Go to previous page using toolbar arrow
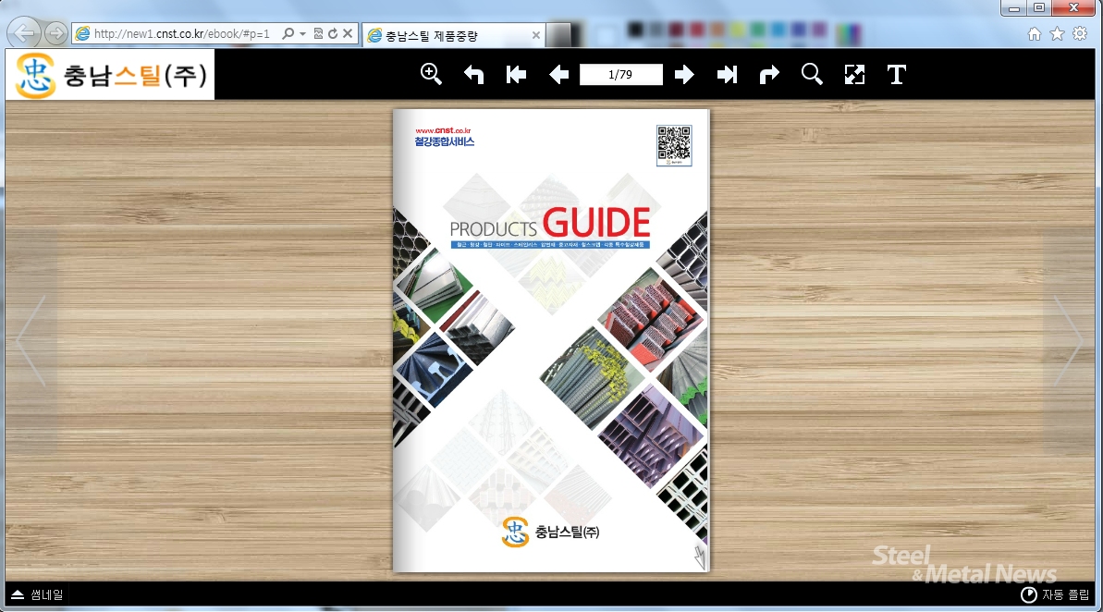This screenshot has width=1103, height=612. tap(558, 75)
